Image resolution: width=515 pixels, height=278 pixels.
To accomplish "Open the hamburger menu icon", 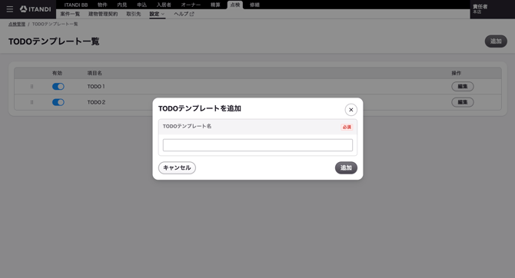I will tap(10, 9).
